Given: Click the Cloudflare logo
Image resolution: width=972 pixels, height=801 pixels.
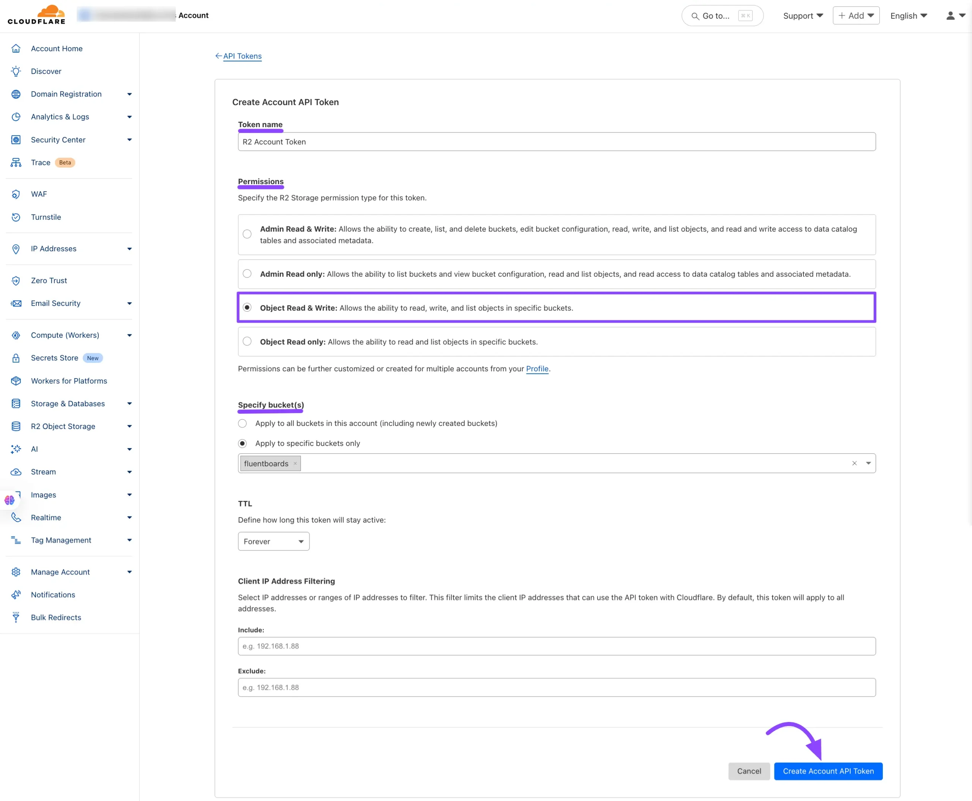Looking at the screenshot, I should (x=36, y=15).
